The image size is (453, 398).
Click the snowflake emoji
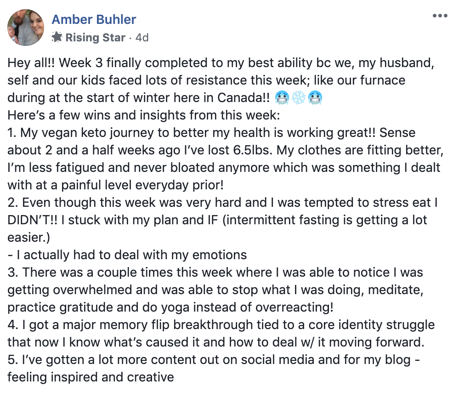click(x=299, y=98)
